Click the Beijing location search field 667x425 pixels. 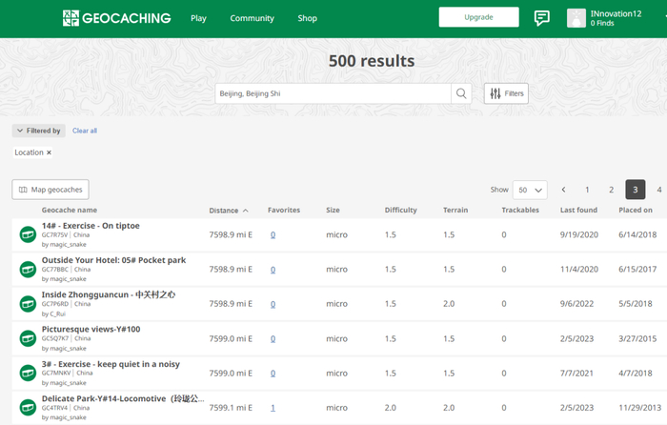point(332,93)
